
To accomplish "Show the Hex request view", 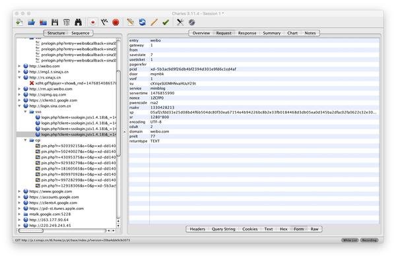I will coord(283,229).
